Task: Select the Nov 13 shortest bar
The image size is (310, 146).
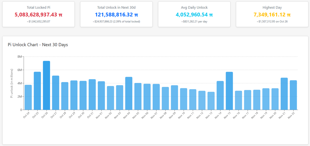Action: [x=211, y=101]
